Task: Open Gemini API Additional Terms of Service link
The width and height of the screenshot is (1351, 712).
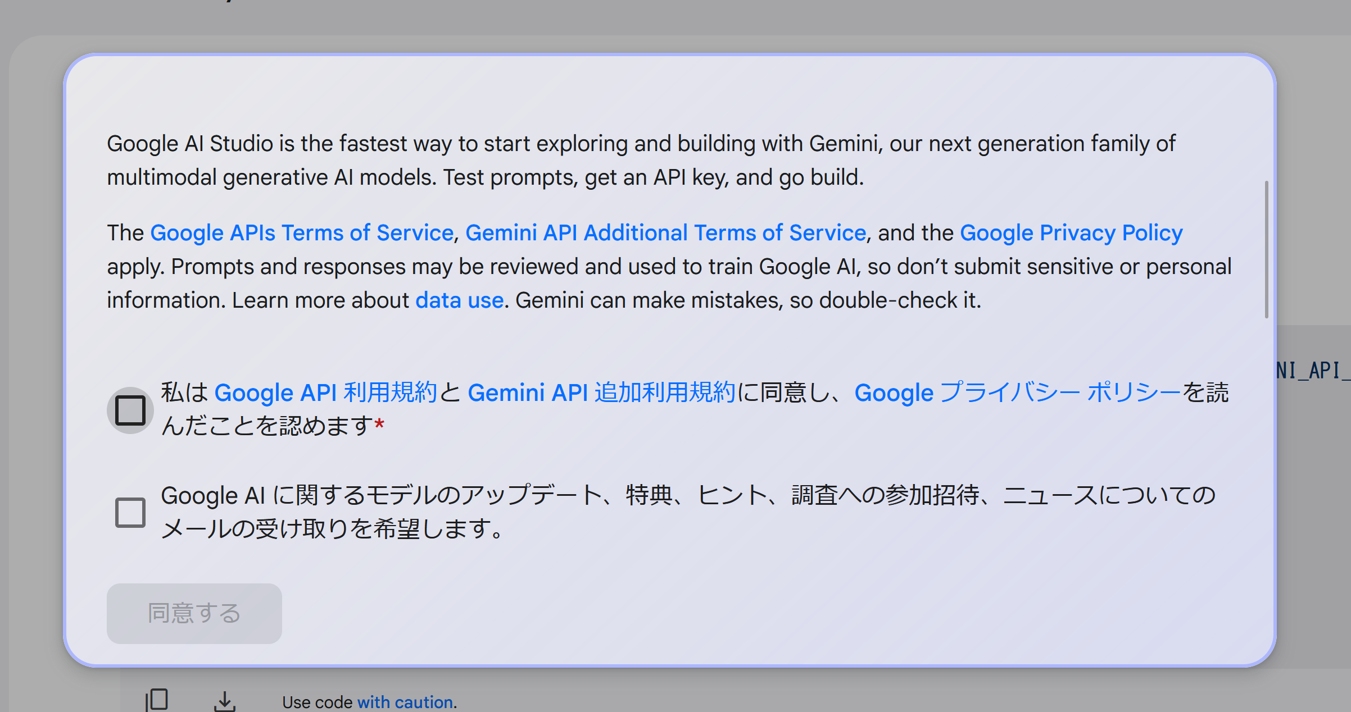Action: coord(666,233)
